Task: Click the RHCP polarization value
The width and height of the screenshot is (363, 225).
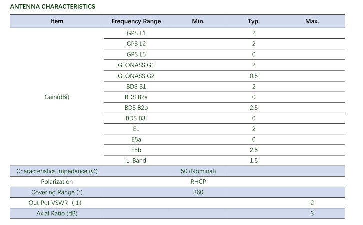Action: [198, 182]
